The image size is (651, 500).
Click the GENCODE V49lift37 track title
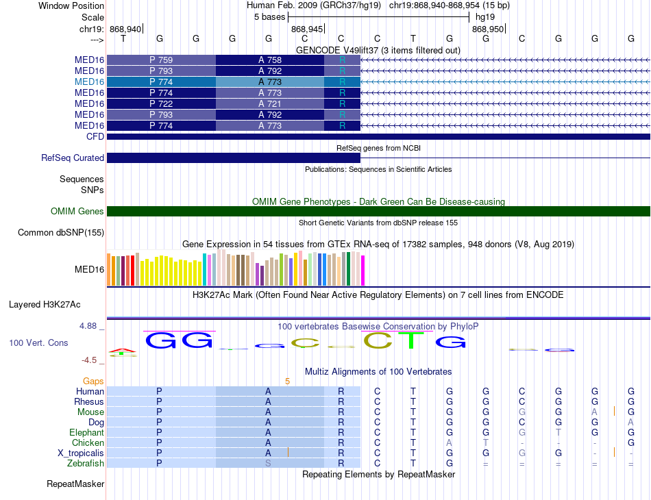[378, 50]
